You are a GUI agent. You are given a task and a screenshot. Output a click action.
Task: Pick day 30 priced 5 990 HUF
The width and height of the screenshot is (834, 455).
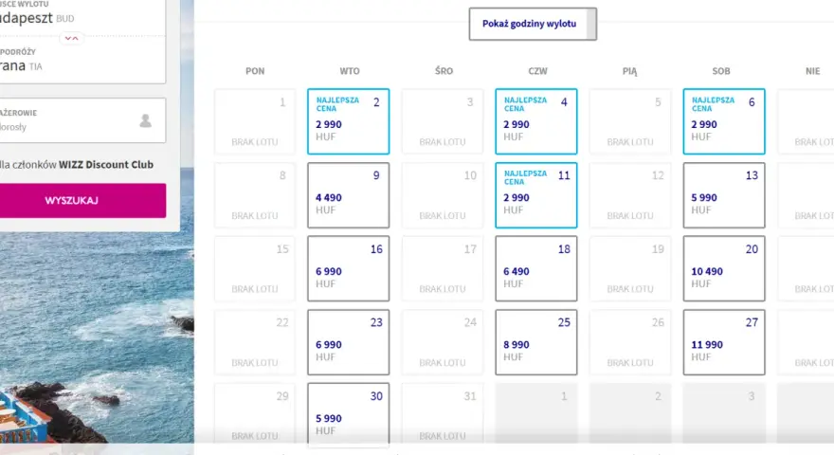349,414
